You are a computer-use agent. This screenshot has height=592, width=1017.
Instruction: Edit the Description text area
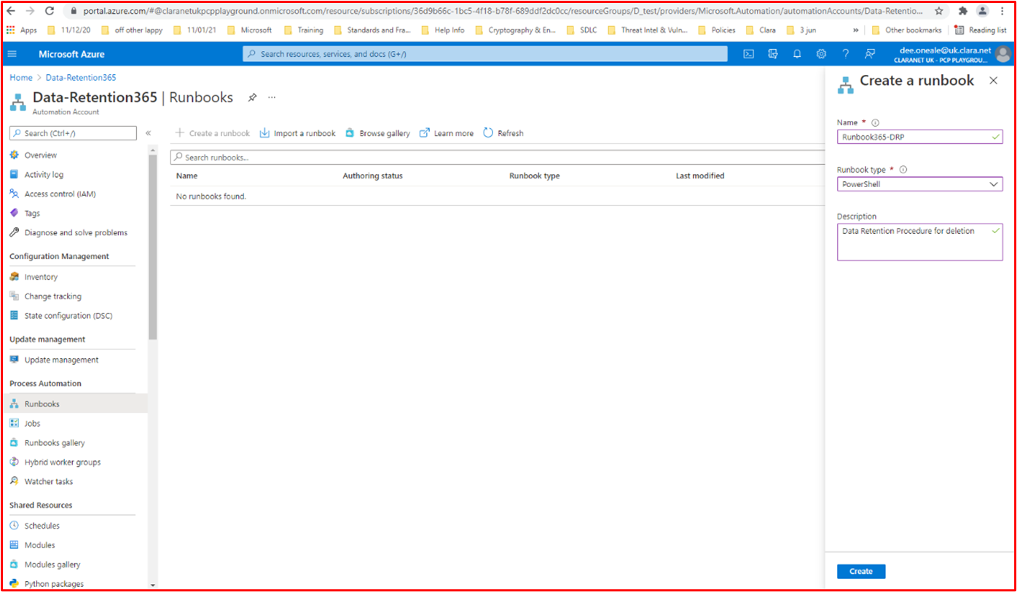[x=919, y=242]
